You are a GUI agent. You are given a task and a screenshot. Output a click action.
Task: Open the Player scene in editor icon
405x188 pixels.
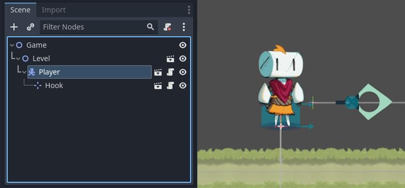click(158, 73)
